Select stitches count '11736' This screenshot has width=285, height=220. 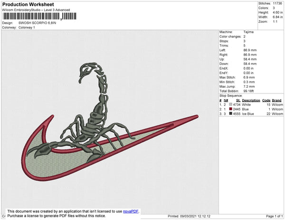click(277, 3)
